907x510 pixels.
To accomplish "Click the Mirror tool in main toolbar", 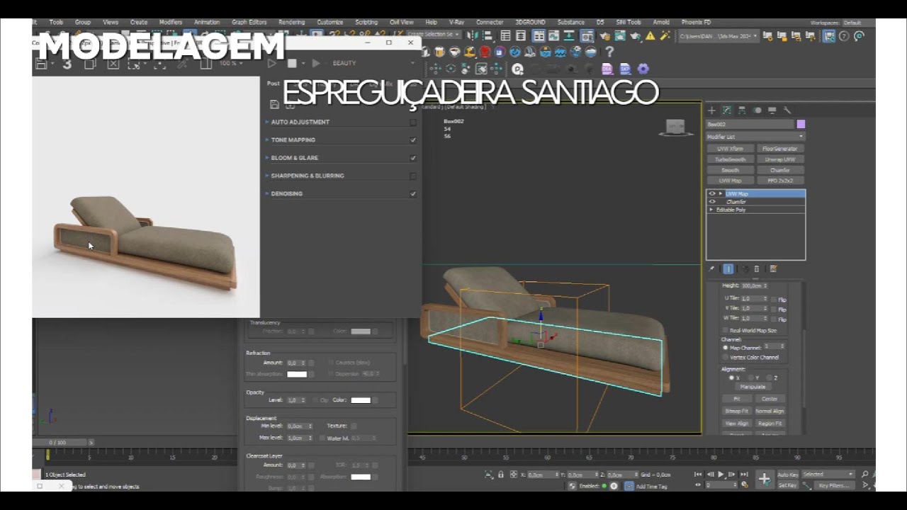I will (473, 36).
